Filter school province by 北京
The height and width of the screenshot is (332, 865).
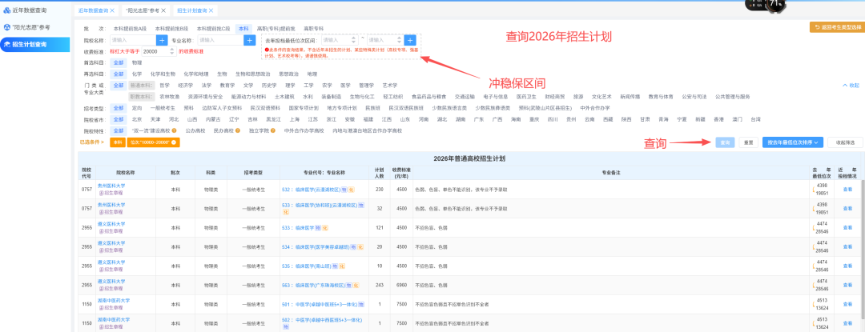(x=138, y=119)
